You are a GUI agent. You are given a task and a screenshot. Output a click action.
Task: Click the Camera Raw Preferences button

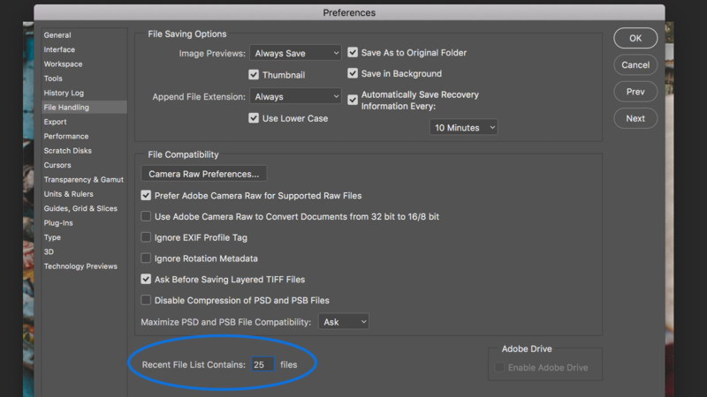(204, 174)
